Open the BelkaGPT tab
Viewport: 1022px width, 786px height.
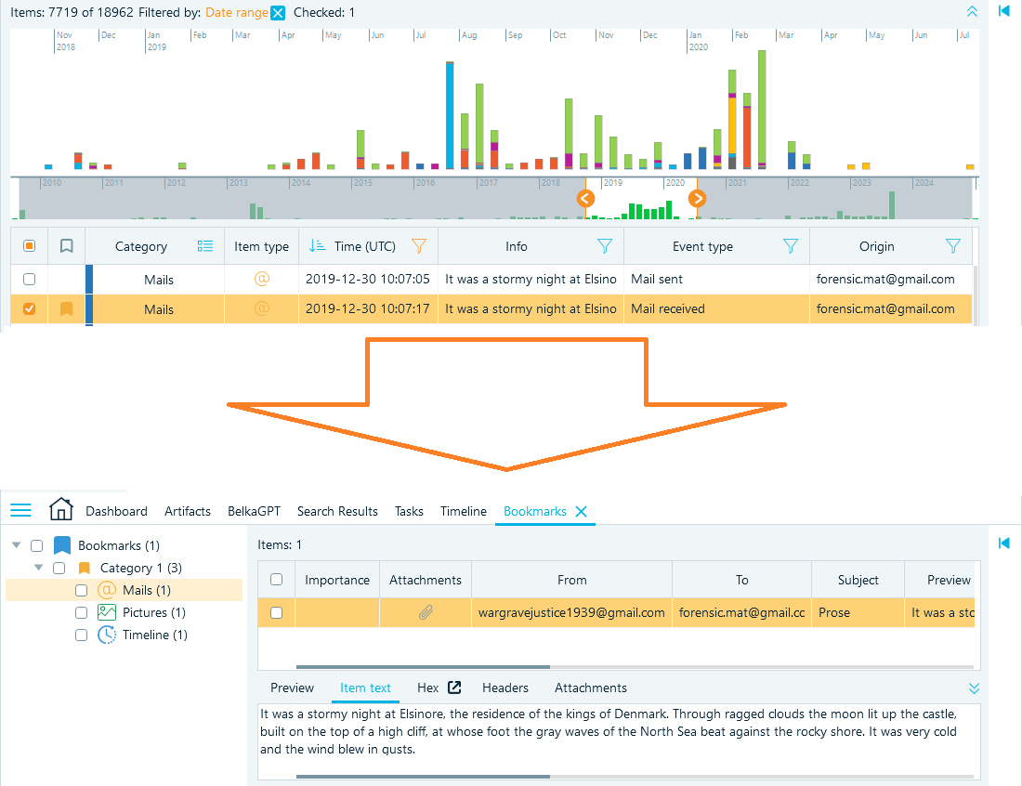255,512
